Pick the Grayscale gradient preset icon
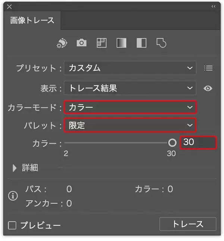Viewport: 224px width, 241px height. point(121,43)
